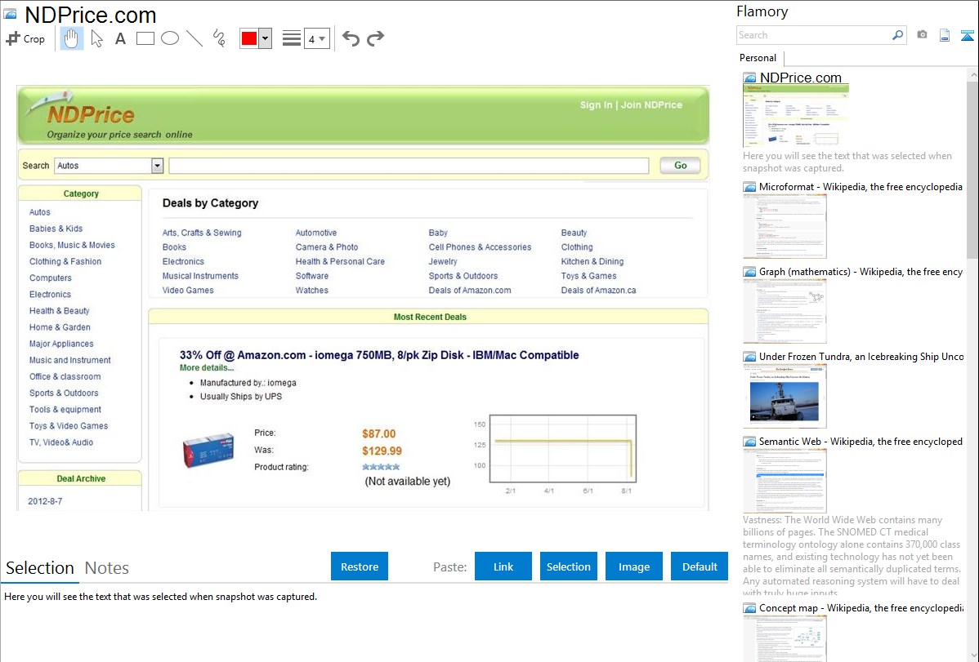Click the NDPrice search text box
The height and width of the screenshot is (662, 979).
(x=409, y=166)
